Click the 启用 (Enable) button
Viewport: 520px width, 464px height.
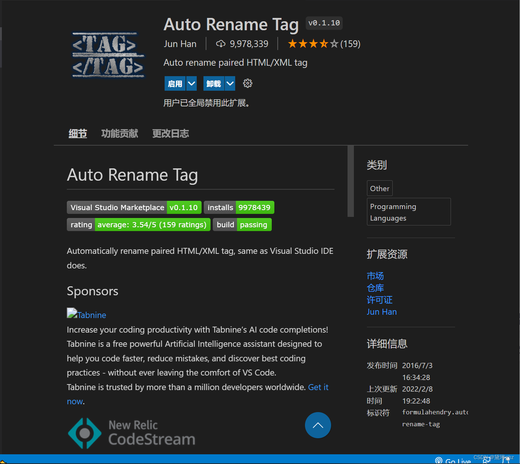[x=175, y=84]
